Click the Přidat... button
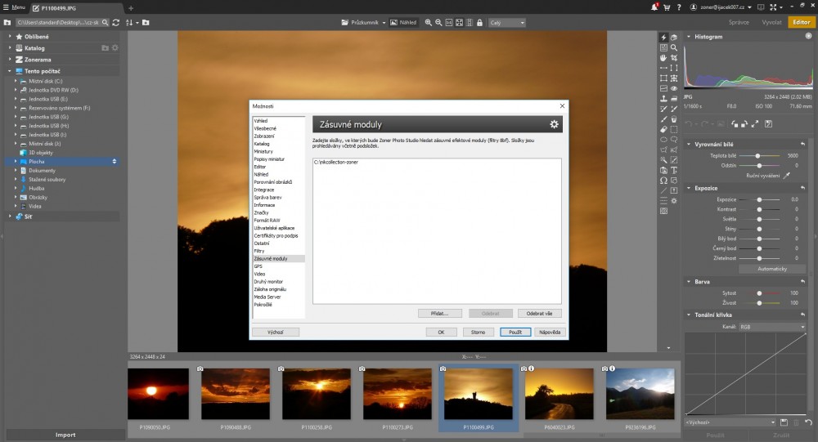 [440, 313]
